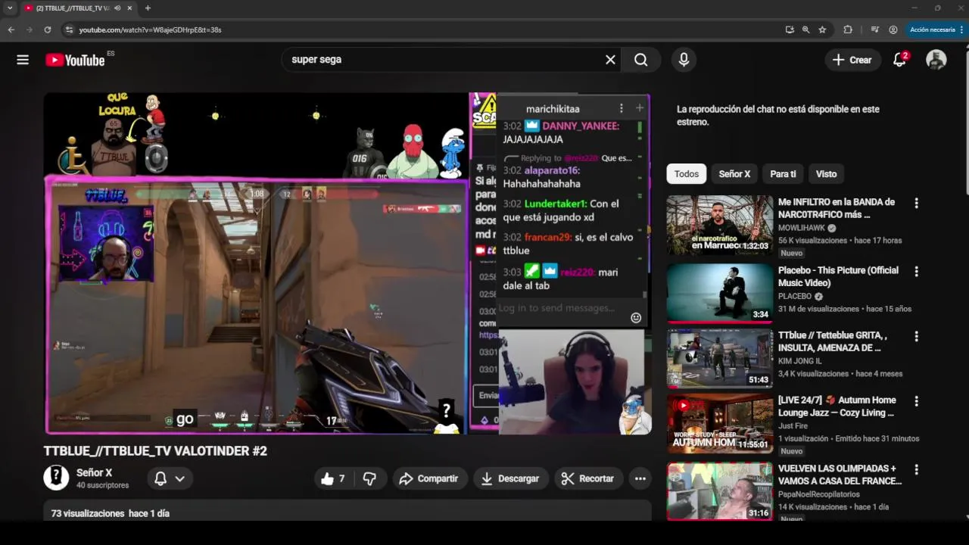Open options for VUELVEN LAS OLIMPIADAS video
969x545 pixels.
(916, 469)
